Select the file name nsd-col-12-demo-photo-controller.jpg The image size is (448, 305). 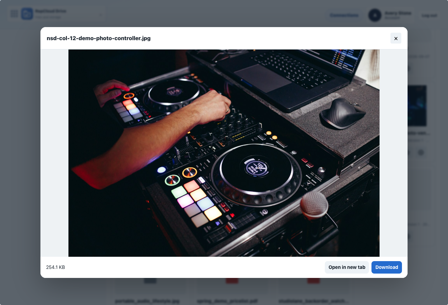pyautogui.click(x=99, y=38)
